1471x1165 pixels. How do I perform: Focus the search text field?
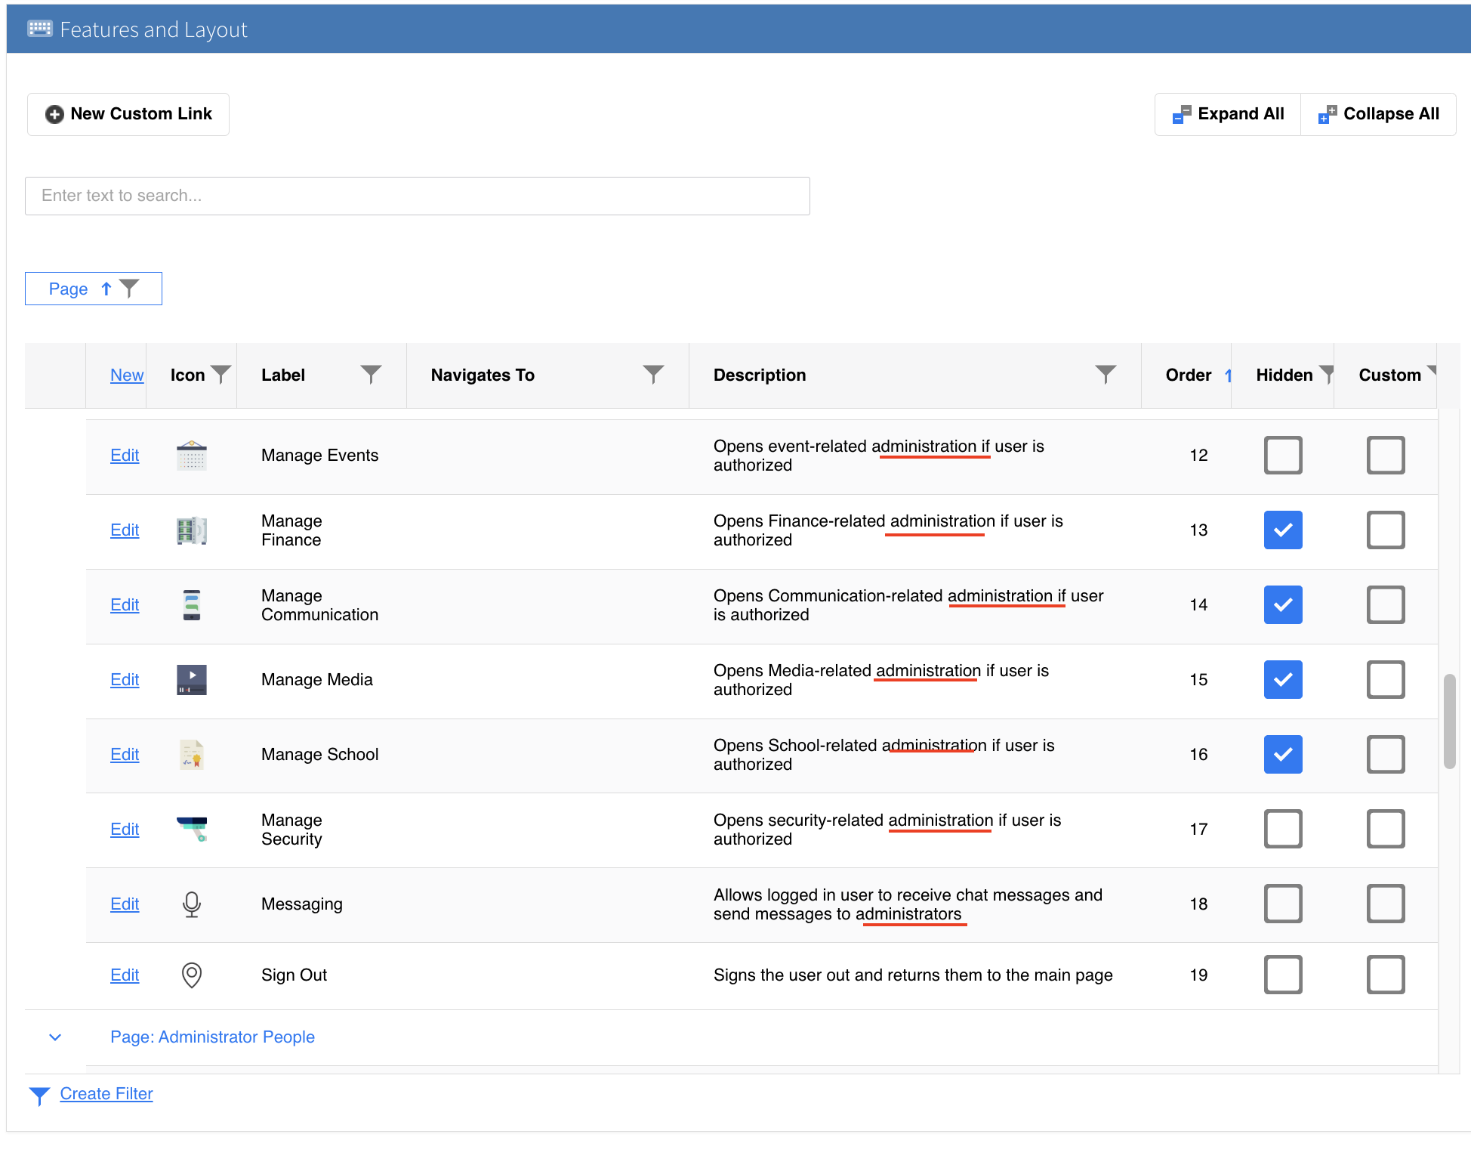click(418, 196)
